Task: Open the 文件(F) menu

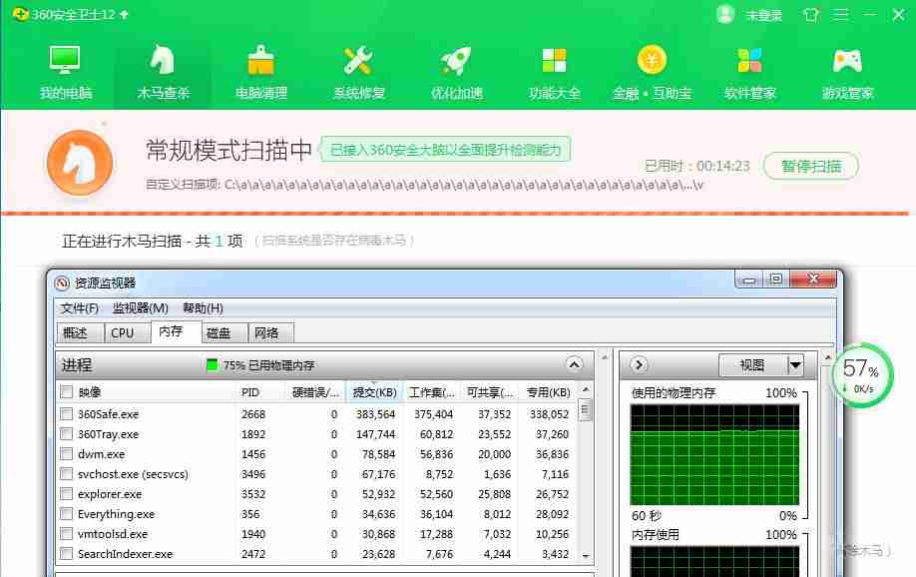Action: point(80,308)
